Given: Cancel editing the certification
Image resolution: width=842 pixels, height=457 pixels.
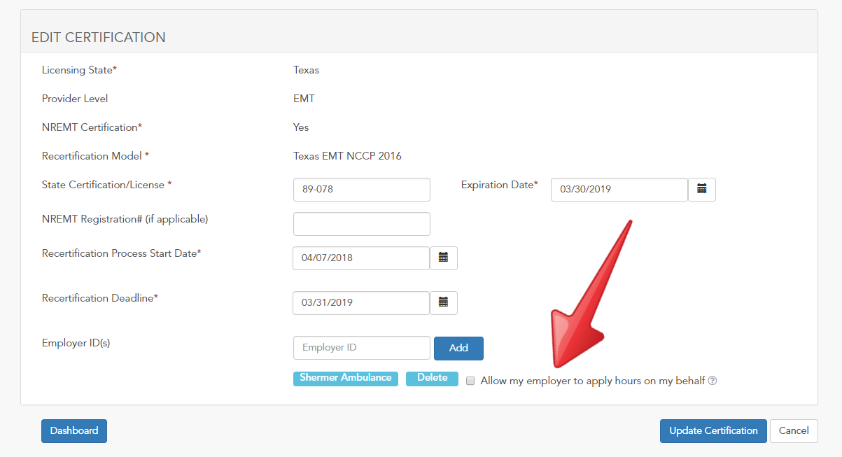Looking at the screenshot, I should coord(794,430).
